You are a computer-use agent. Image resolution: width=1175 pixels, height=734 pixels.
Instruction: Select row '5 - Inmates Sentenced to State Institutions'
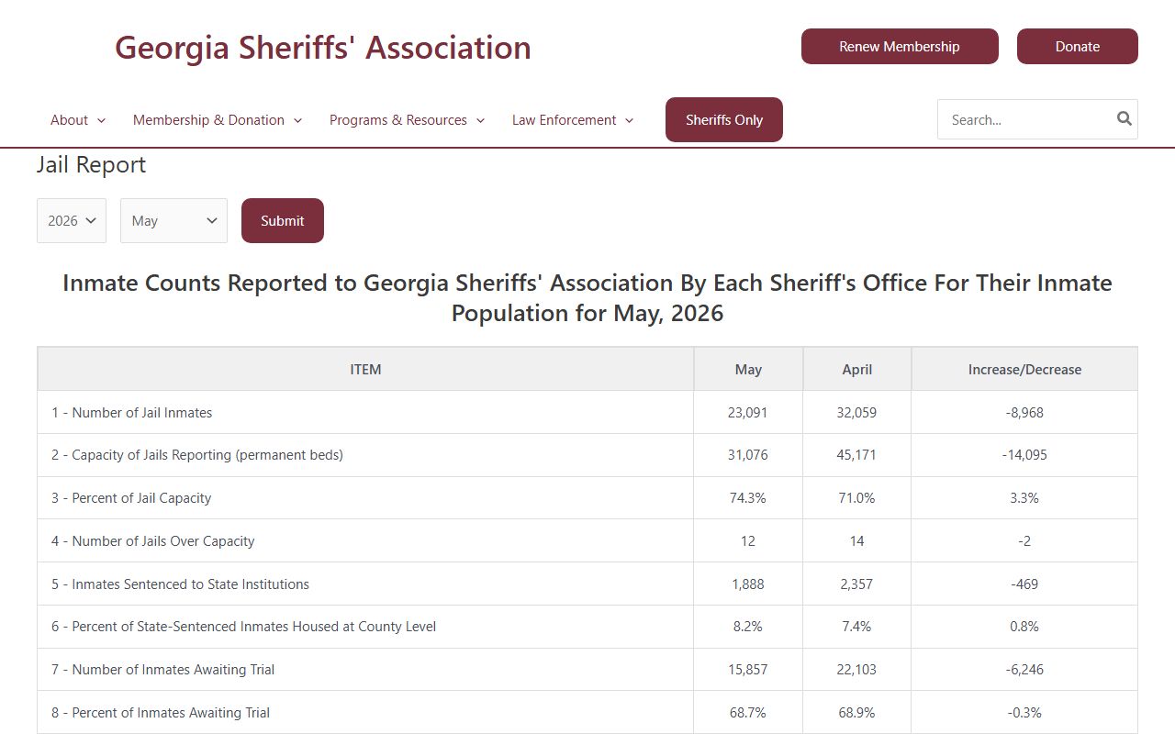[587, 584]
